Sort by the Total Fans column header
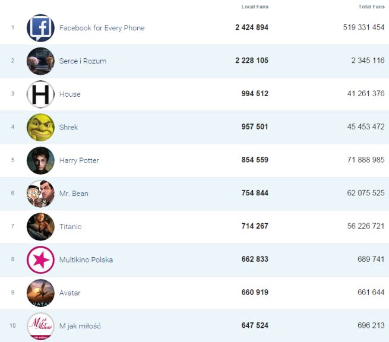This screenshot has height=342, width=389. (371, 7)
